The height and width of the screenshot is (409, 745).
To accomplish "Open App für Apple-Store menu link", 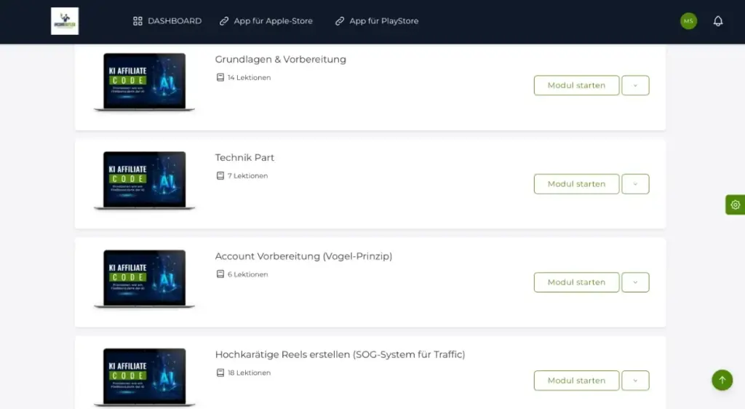I will [x=273, y=21].
